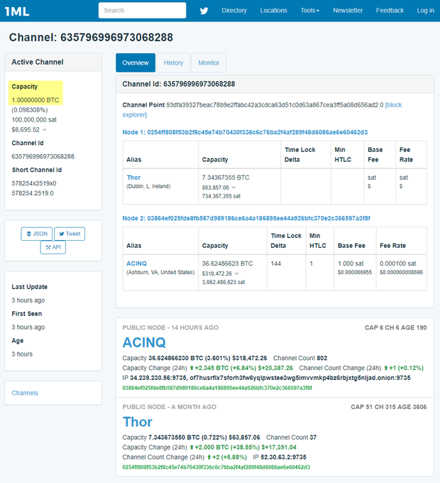The image size is (440, 483).
Task: Expand currency chevron next to $318,472.26
Action: [236, 273]
